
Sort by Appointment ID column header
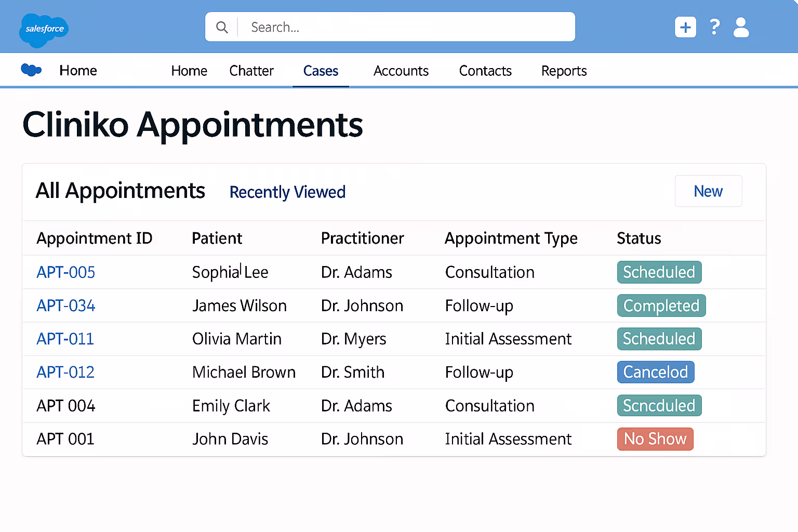(95, 238)
